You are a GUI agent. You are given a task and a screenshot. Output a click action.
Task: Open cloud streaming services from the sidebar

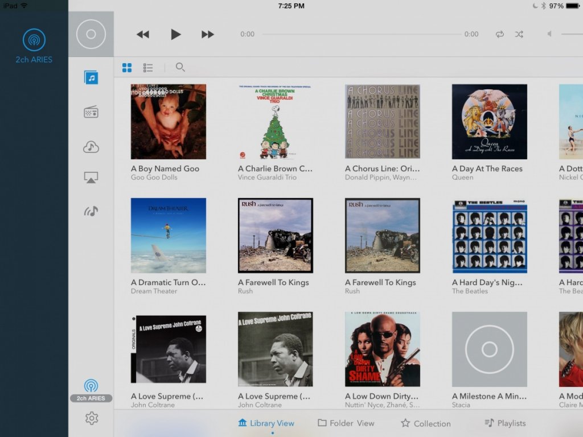pos(91,147)
